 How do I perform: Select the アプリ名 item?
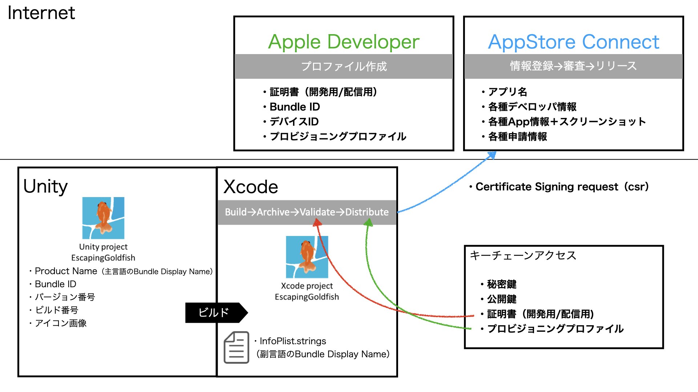pyautogui.click(x=504, y=92)
